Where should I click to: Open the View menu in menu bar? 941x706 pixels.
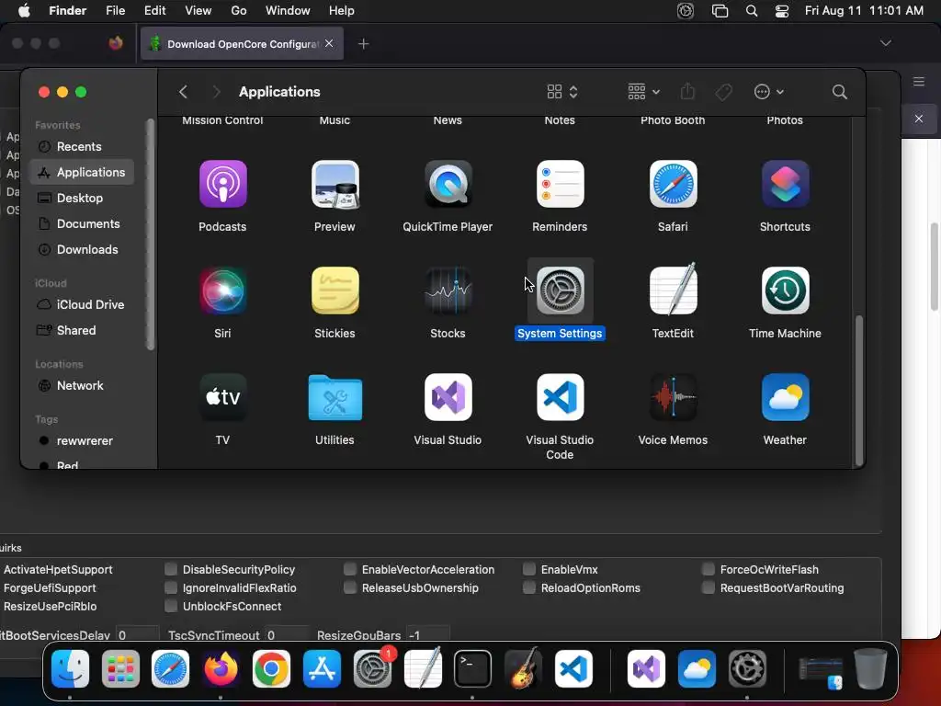point(198,11)
